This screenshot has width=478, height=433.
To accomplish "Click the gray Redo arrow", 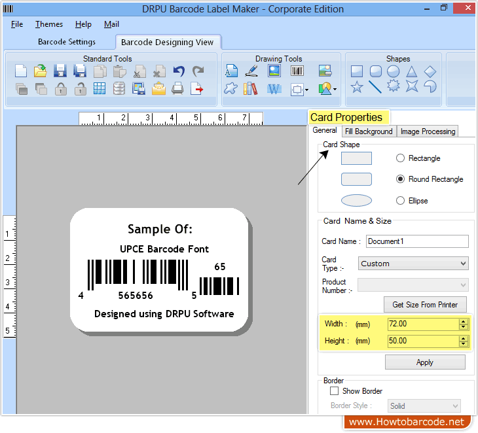I will (x=198, y=71).
